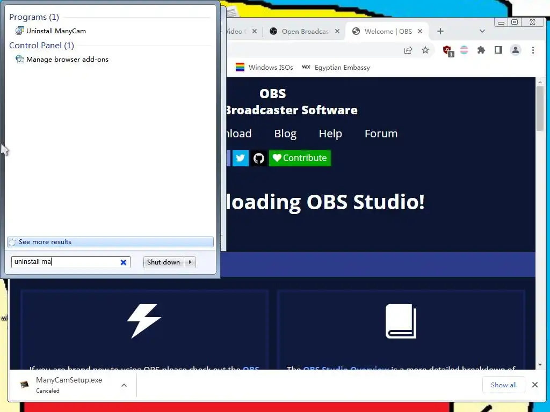Image resolution: width=550 pixels, height=412 pixels.
Task: Close the Chrome downloads bar
Action: tap(534, 385)
